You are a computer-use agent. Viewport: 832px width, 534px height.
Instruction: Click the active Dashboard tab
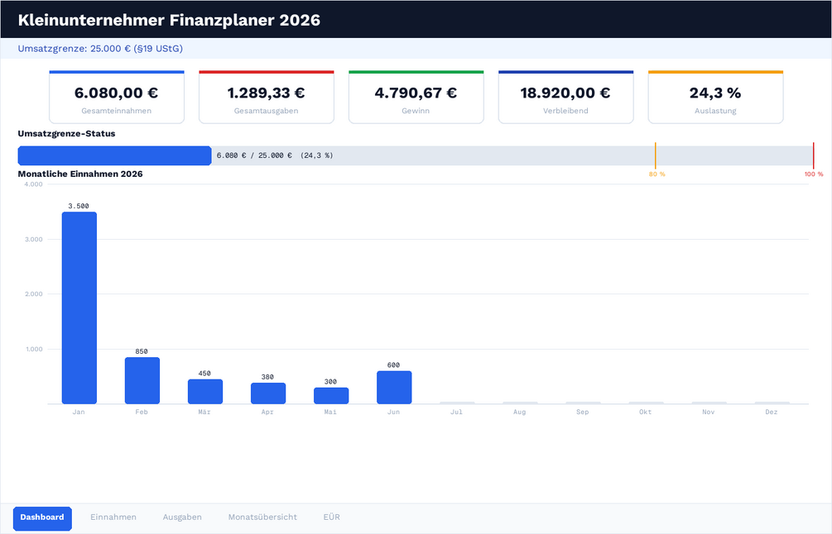42,517
